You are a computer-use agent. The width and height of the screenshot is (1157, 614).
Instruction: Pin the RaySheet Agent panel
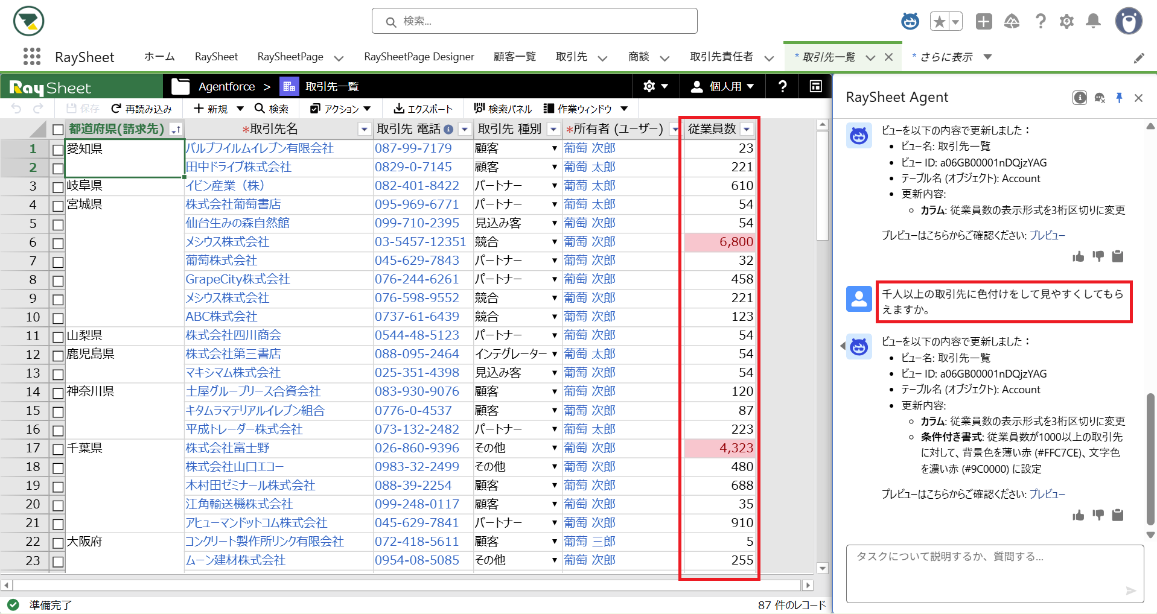pyautogui.click(x=1119, y=98)
